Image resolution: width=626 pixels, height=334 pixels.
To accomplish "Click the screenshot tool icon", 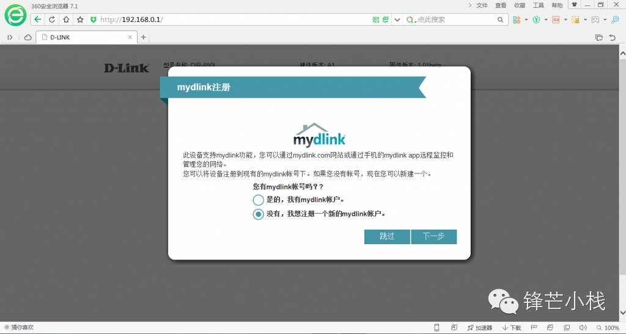I will point(575,20).
